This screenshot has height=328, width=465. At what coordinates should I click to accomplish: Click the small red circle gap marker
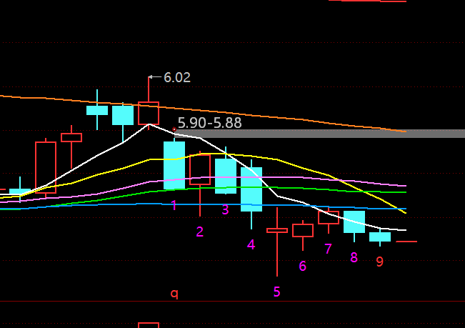point(174,129)
